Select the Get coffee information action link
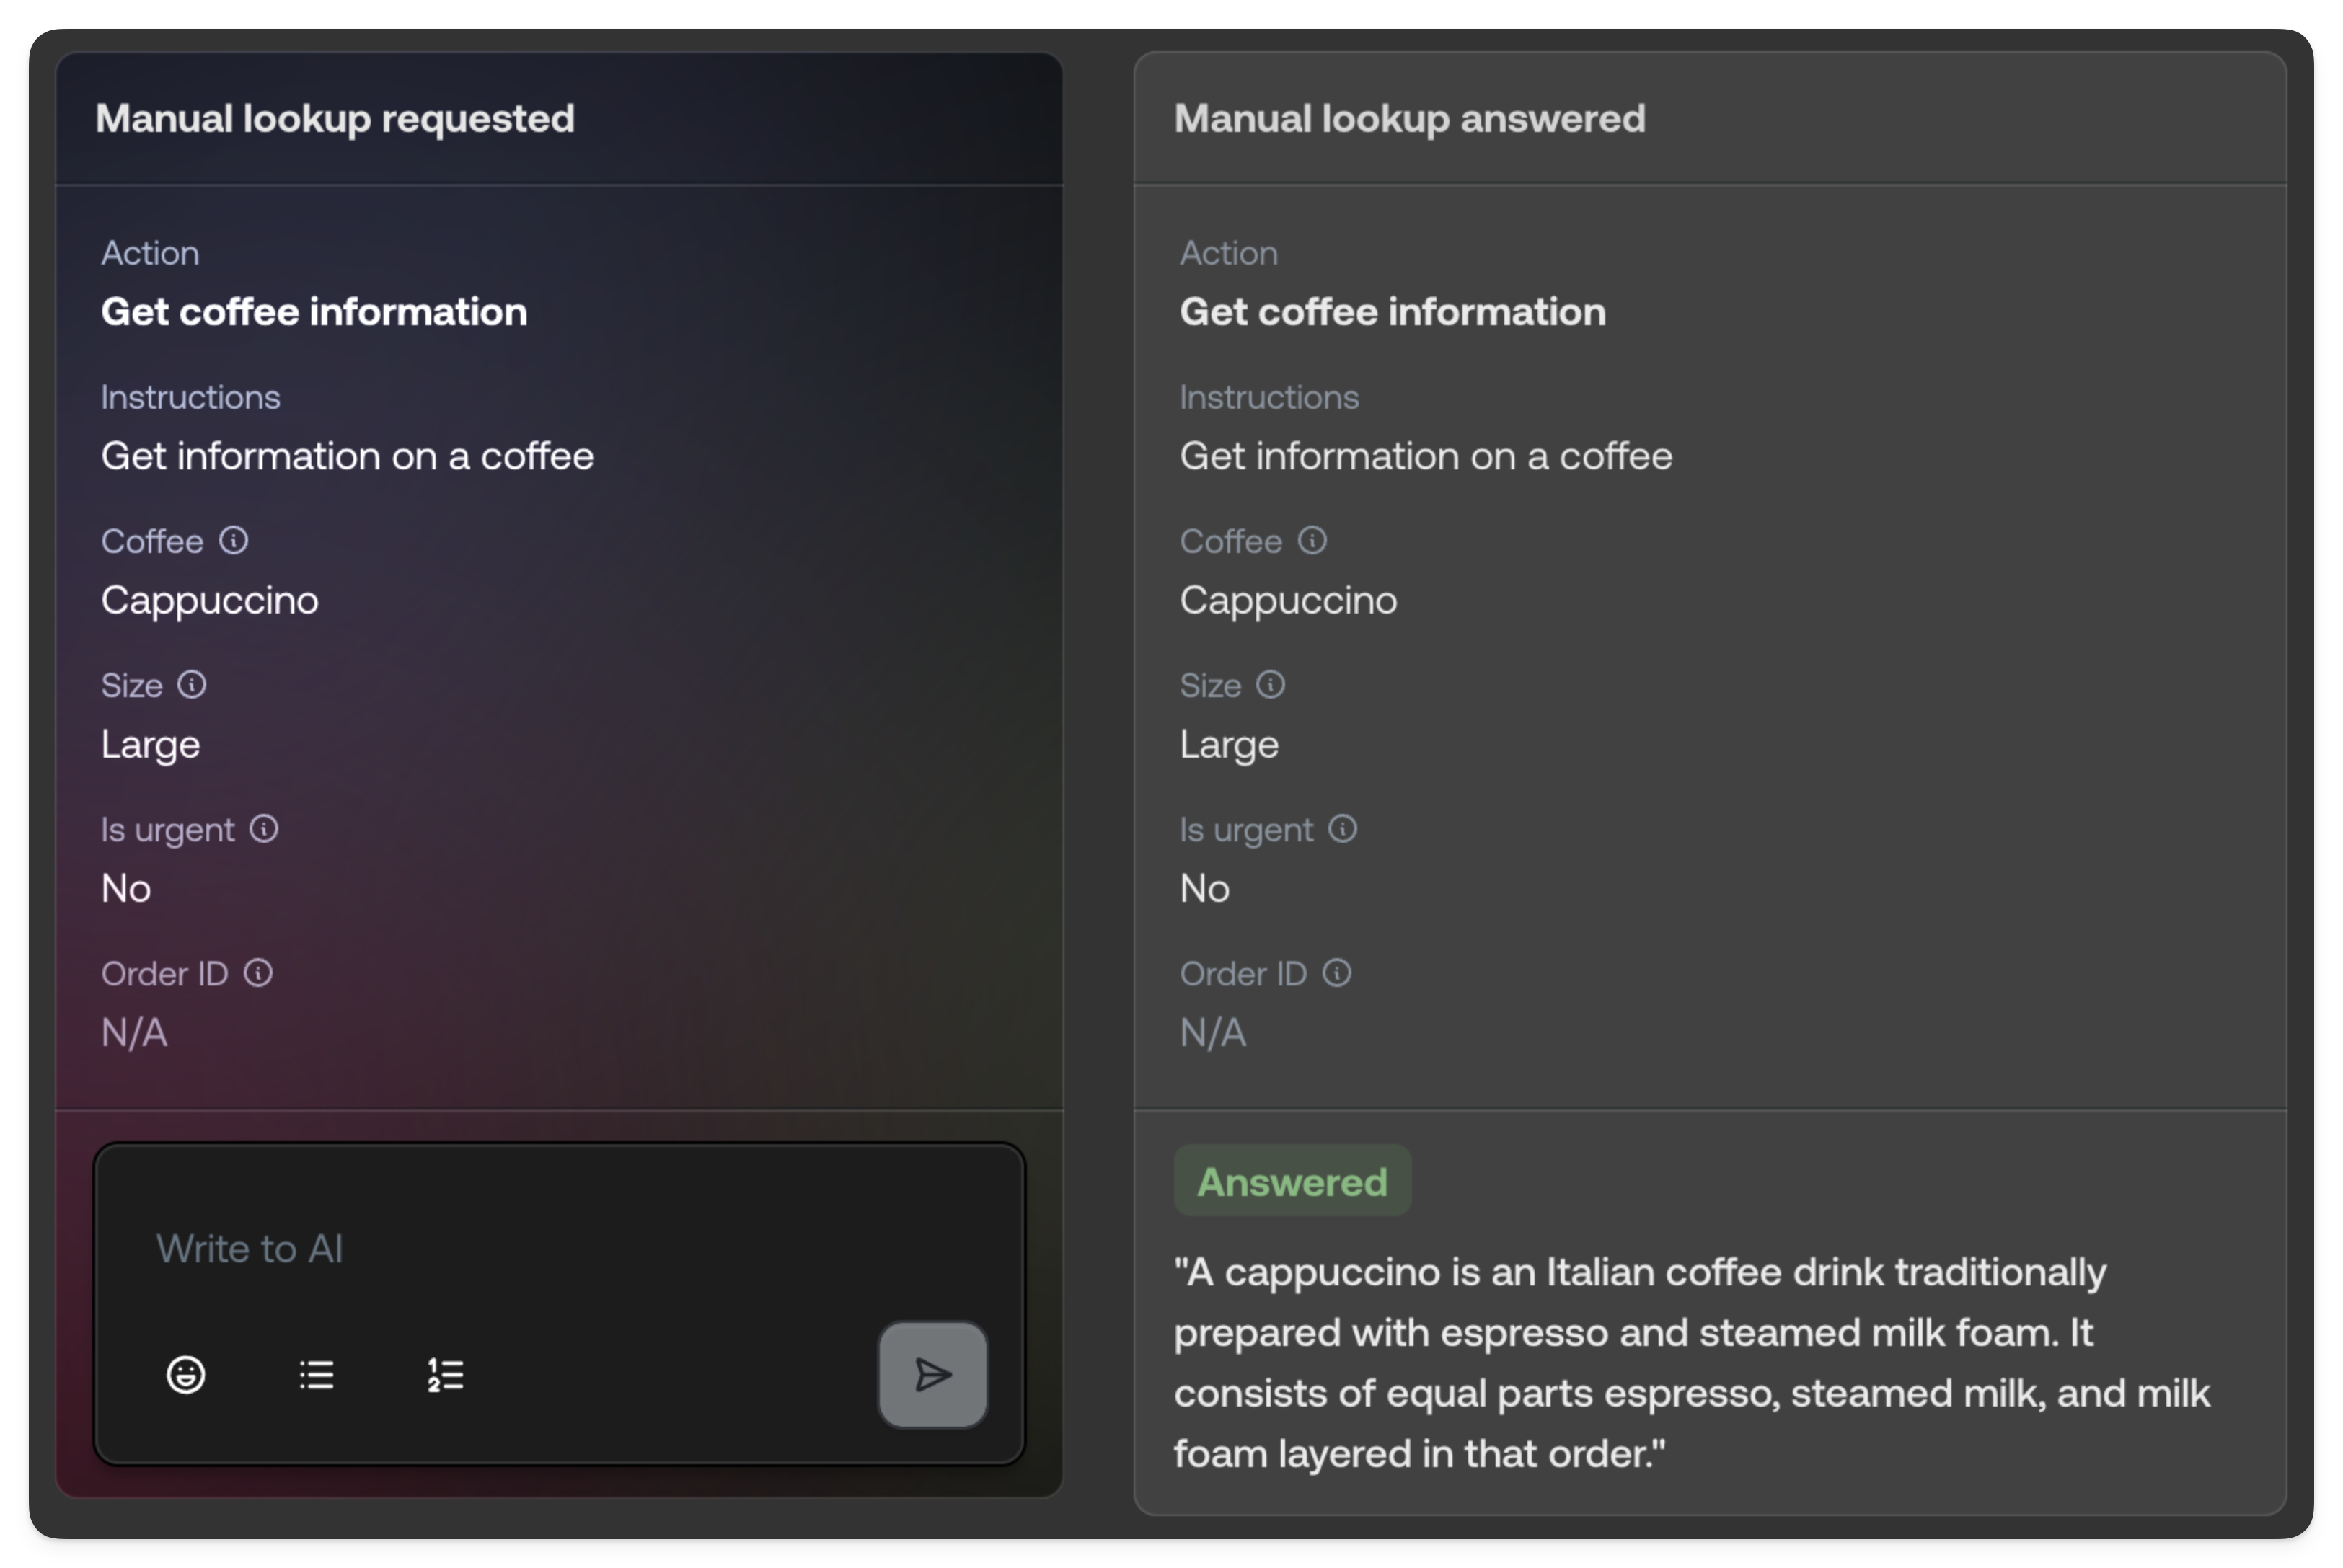 [313, 311]
